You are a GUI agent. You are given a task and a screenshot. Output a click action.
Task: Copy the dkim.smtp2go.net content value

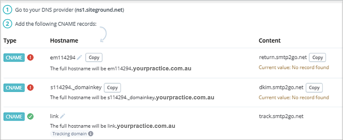314,88
